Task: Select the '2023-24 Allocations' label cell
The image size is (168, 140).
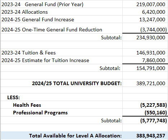Action: [x=24, y=12]
